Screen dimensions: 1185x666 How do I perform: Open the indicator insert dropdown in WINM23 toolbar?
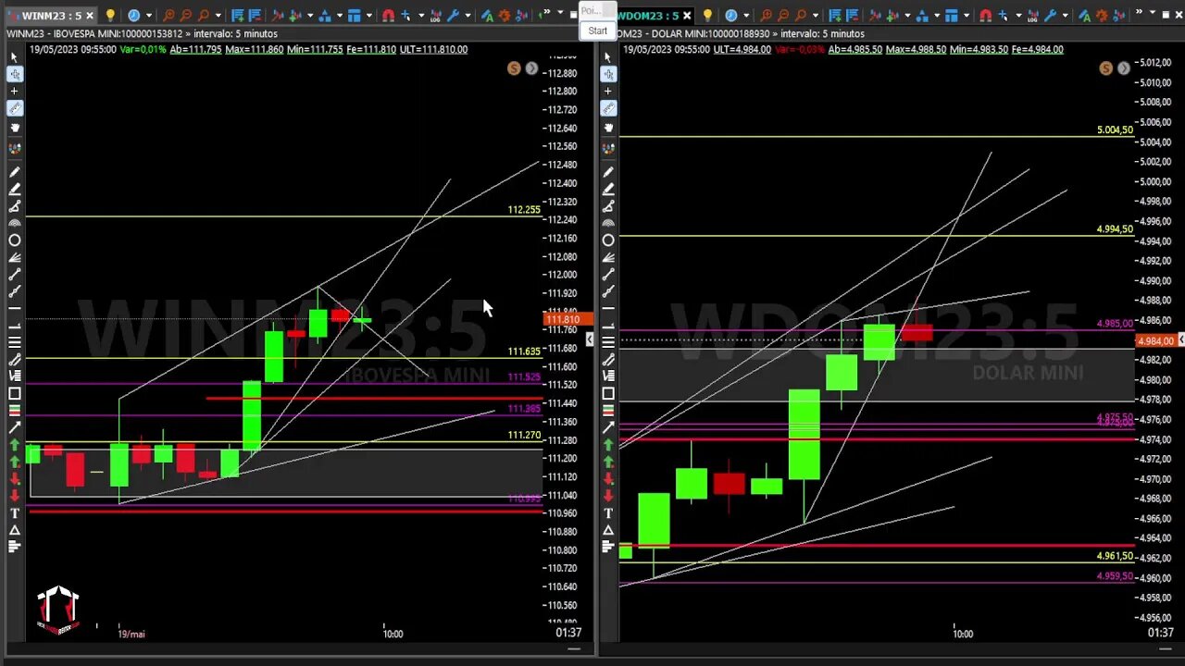click(x=310, y=16)
